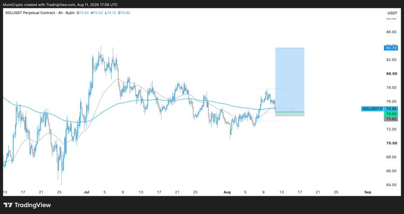
Task: Click the grey 73.92 stop price tag
Action: pyautogui.click(x=391, y=119)
